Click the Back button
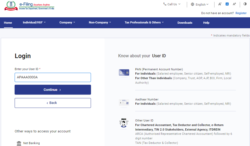Screen dimensions: 250x146 [x=53, y=103]
